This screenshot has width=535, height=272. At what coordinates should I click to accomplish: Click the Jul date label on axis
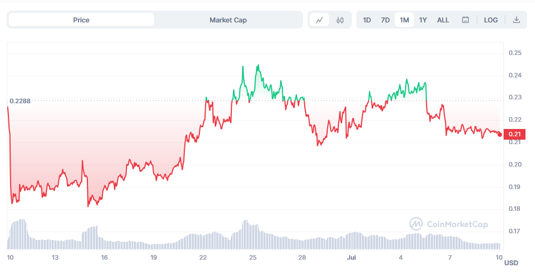[351, 257]
